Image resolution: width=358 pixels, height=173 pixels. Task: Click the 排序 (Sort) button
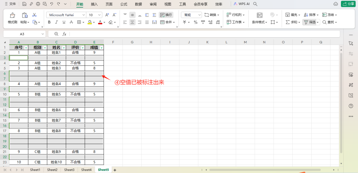pos(311,15)
